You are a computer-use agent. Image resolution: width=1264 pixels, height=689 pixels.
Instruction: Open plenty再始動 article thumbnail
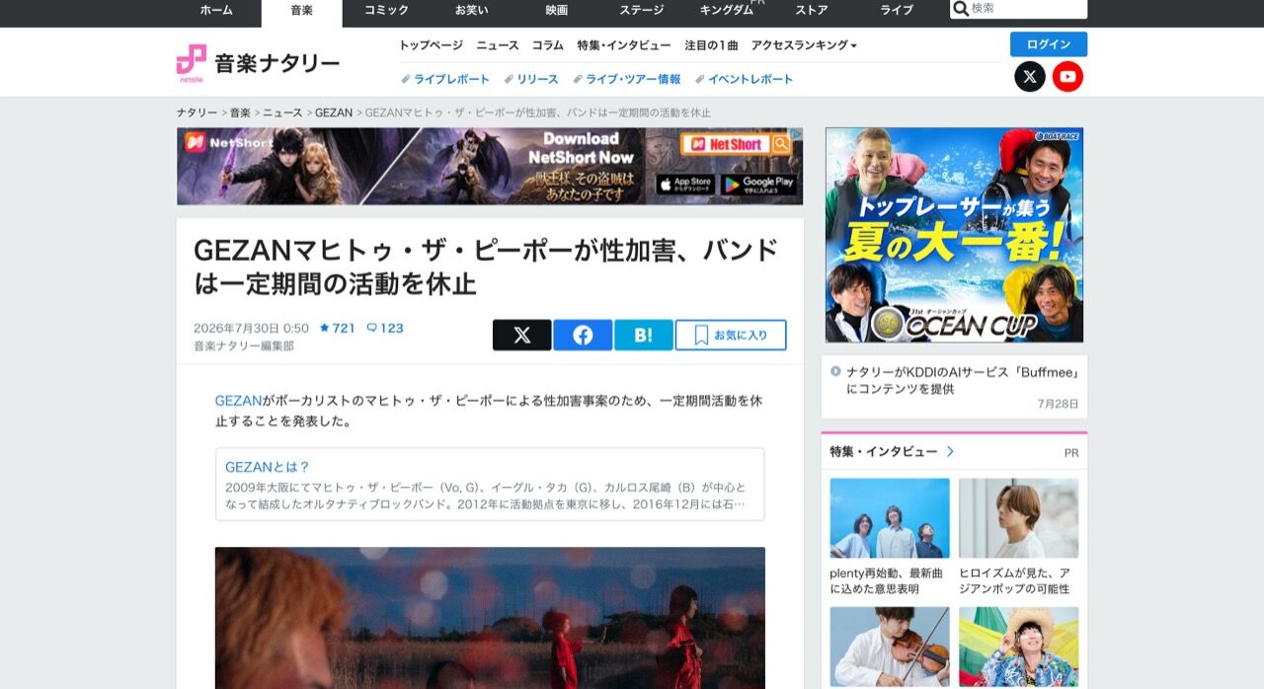(x=890, y=518)
